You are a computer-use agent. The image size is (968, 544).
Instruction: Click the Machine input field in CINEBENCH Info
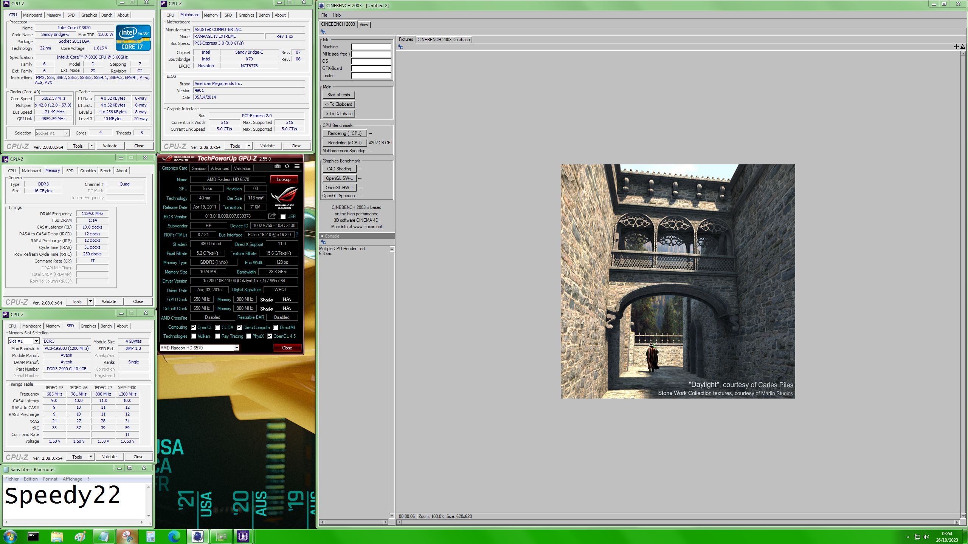(x=371, y=47)
